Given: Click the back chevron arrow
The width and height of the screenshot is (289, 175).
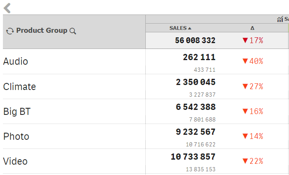Looking at the screenshot, I should pos(7,7).
